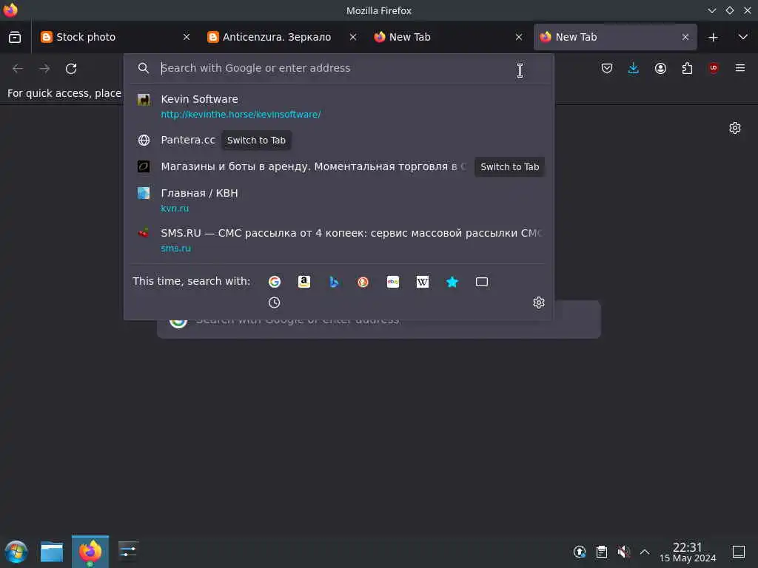Screen dimensions: 758x568
Task: Close the Stock photo tab
Action: (x=187, y=37)
